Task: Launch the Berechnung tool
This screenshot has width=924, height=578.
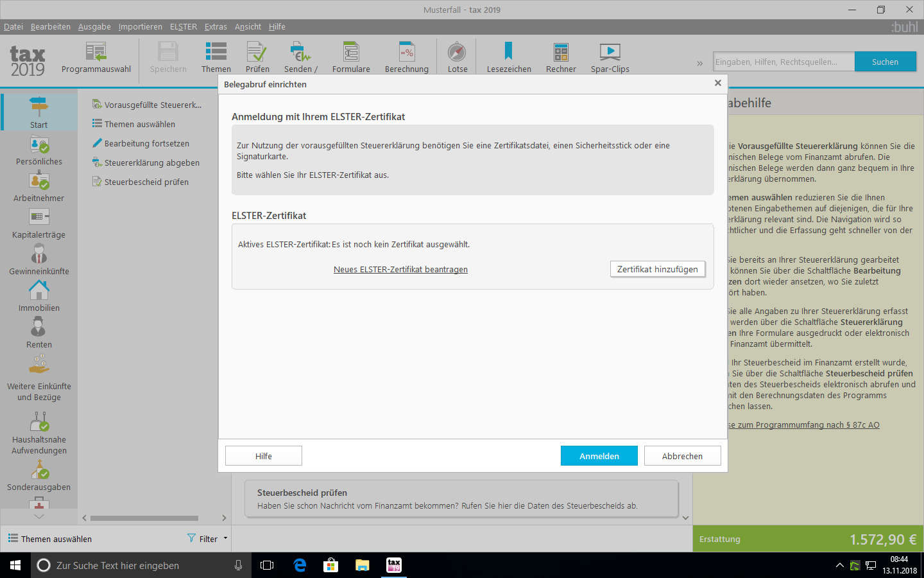Action: click(406, 57)
